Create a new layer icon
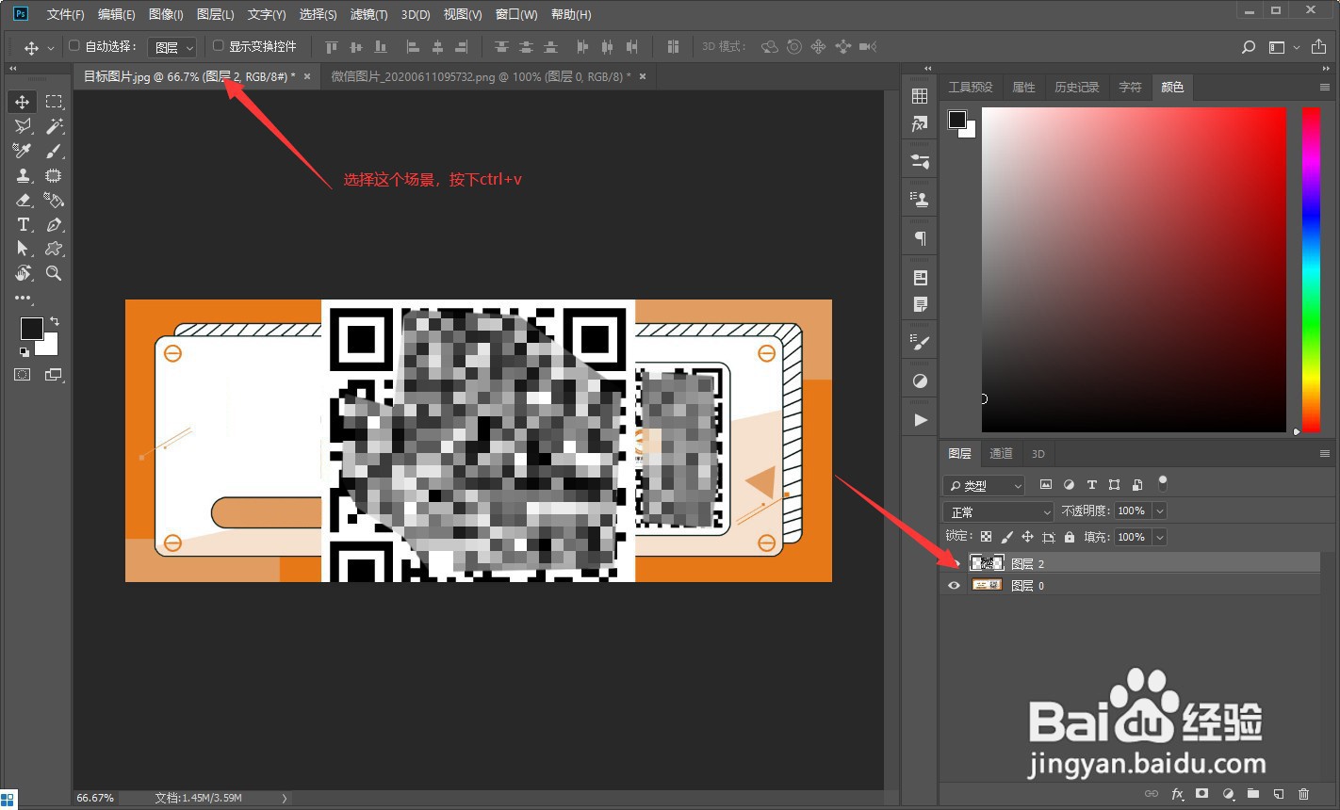This screenshot has height=810, width=1340. point(1279,794)
